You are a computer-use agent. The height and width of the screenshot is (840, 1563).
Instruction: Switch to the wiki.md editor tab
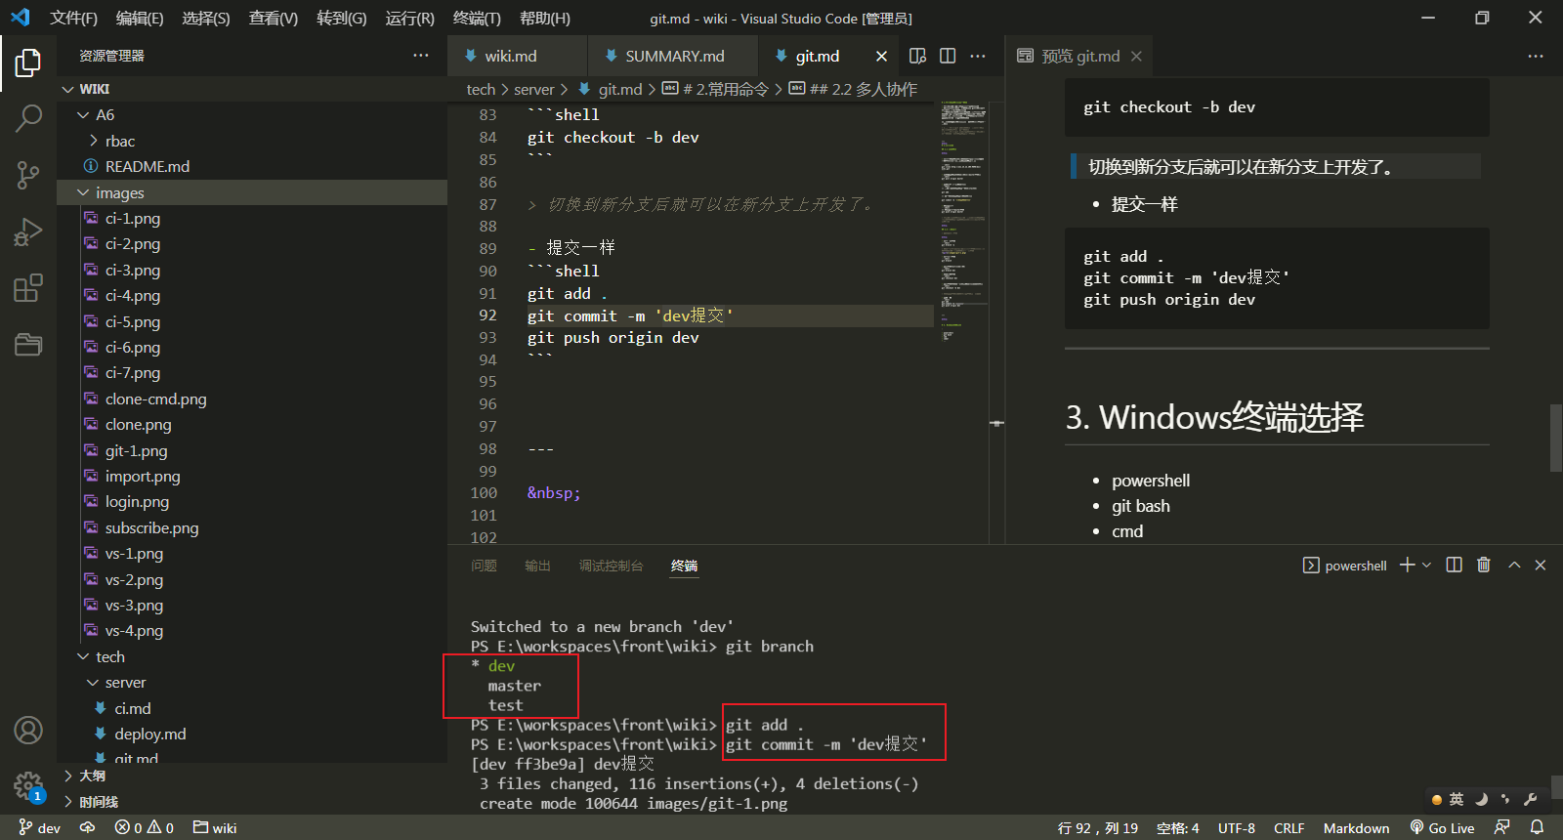pos(518,56)
